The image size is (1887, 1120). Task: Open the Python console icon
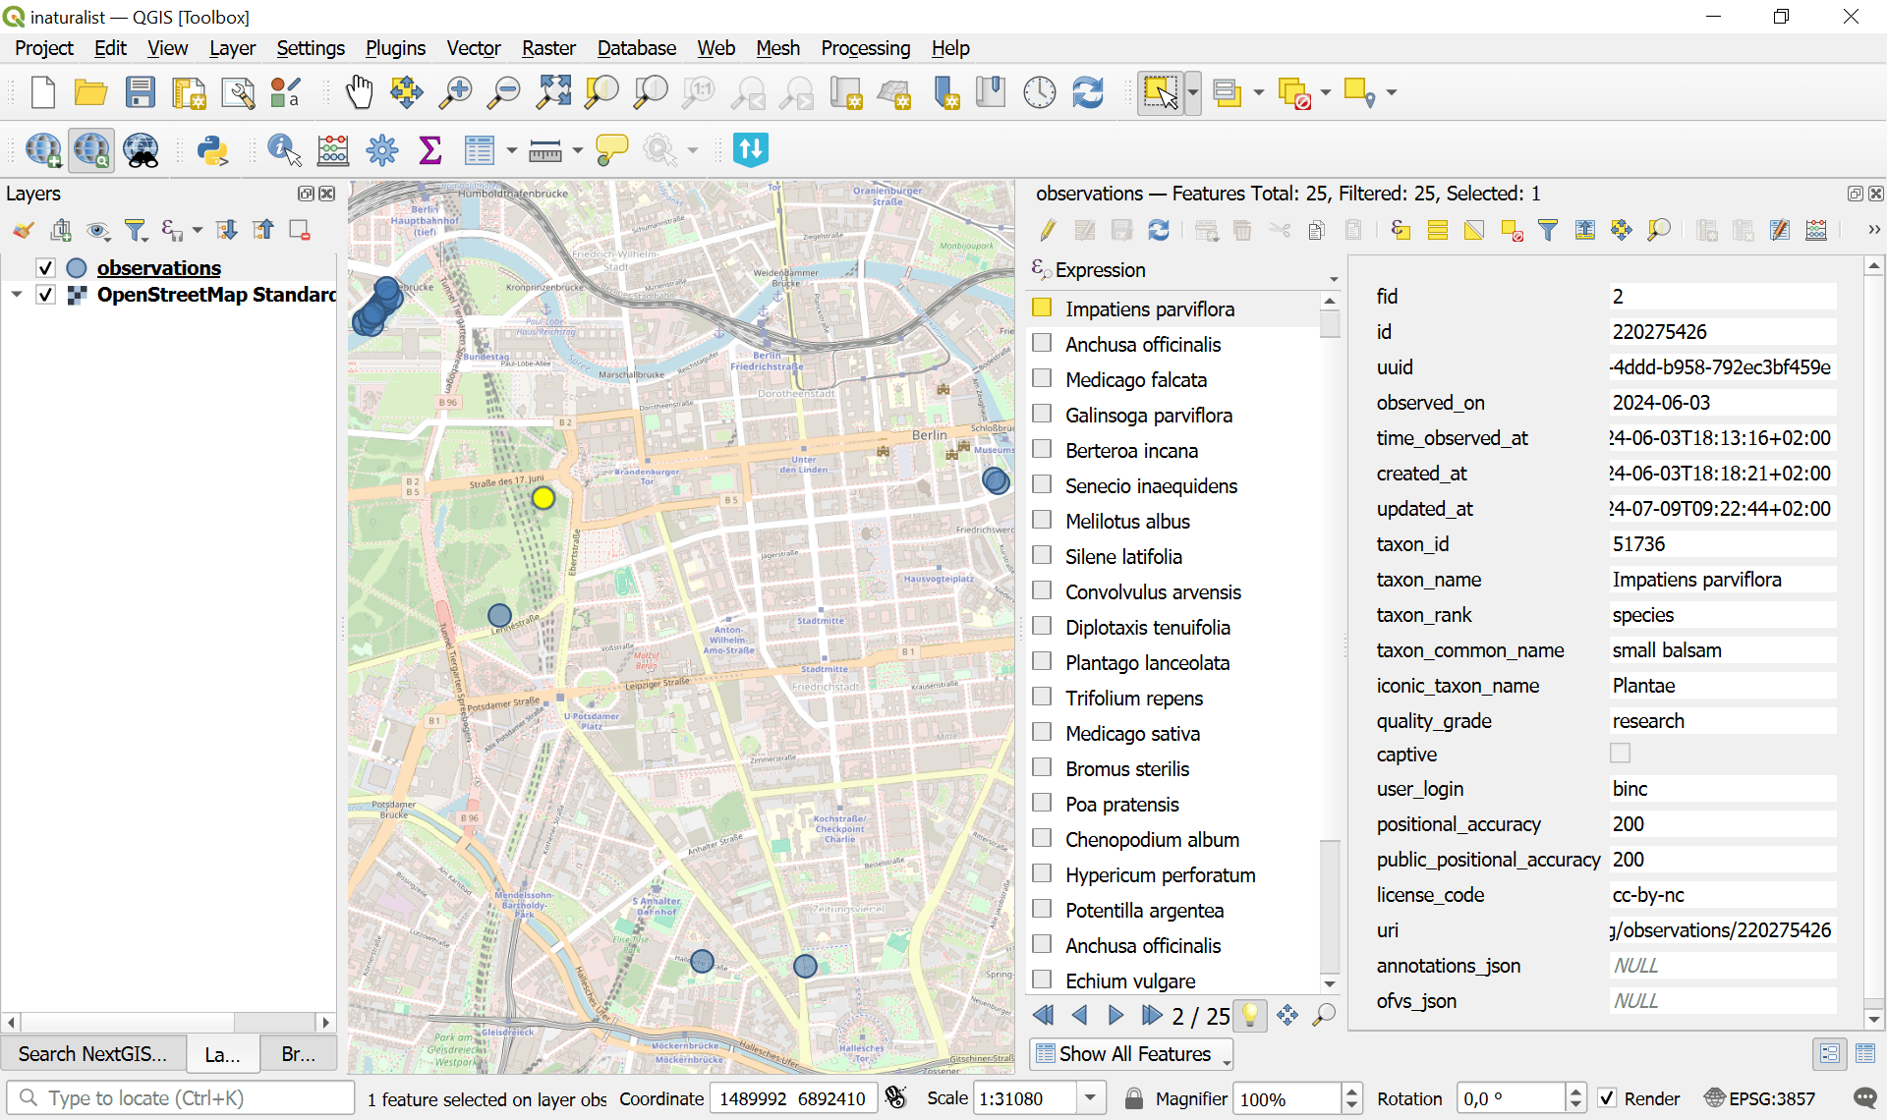(x=212, y=150)
